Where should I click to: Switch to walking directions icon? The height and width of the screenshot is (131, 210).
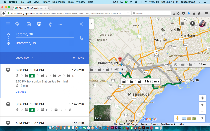(x=50, y=24)
